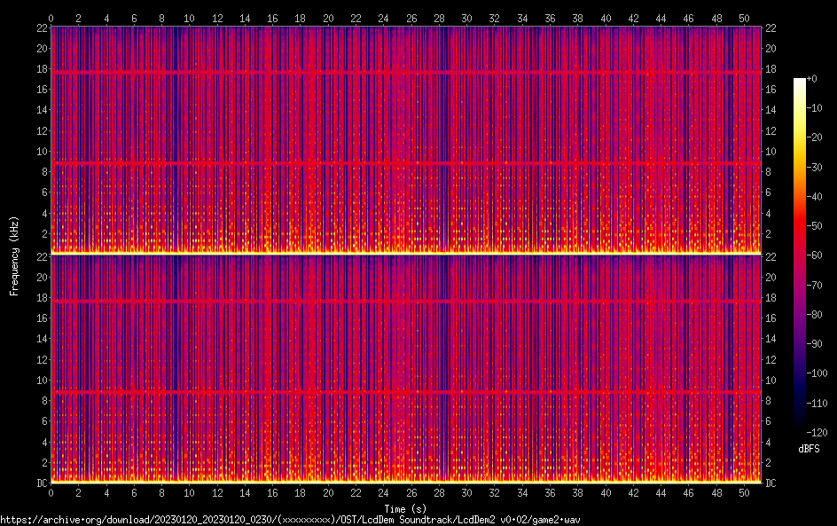837x526 pixels.
Task: Click the "DC" label on the bottom-left frequency axis
Action: 41,483
